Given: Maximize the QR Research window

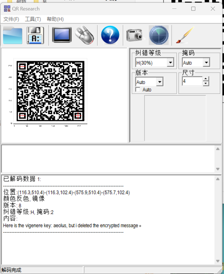Looking at the screenshot, I should coord(193,9).
